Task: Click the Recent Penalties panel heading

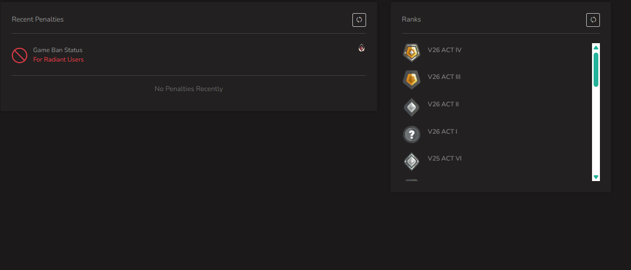Action: tap(38, 19)
